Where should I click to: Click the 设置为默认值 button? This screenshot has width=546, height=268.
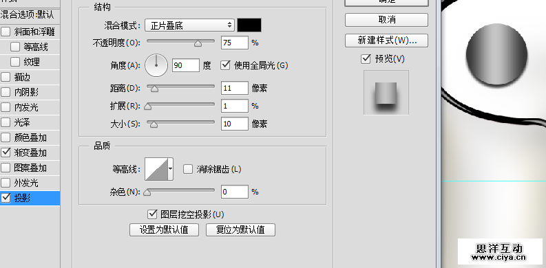164,230
